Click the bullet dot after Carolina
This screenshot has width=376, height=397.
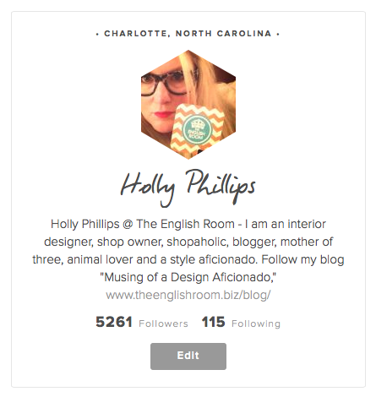278,35
